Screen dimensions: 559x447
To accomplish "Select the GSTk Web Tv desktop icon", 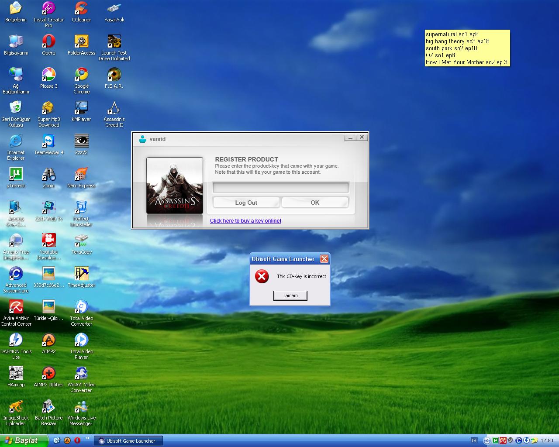I will 48,211.
